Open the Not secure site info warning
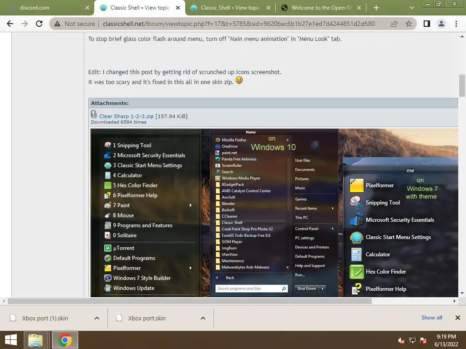 [75, 24]
